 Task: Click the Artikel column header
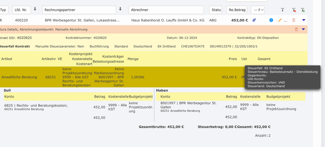pos(7,59)
